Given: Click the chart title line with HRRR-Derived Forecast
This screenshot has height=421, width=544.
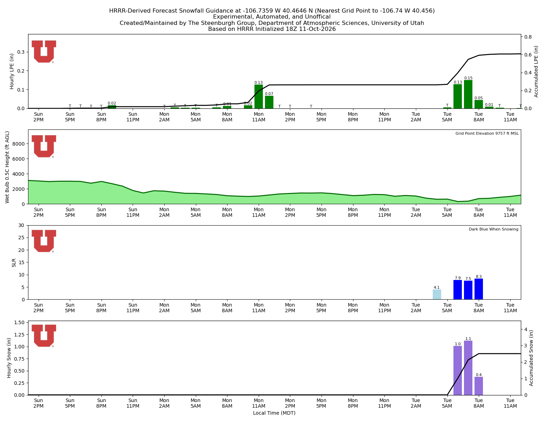Looking at the screenshot, I should 272,11.
